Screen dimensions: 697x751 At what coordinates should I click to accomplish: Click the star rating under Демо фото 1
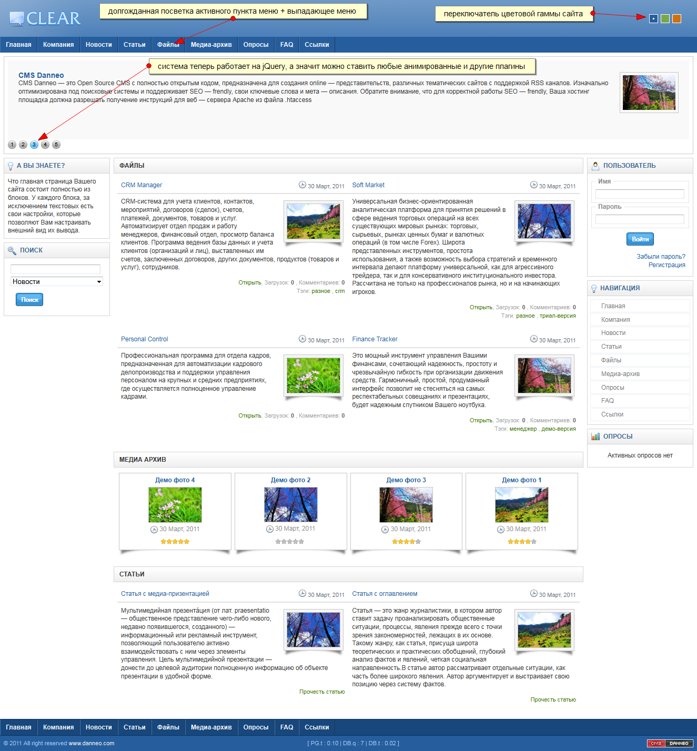[x=522, y=542]
